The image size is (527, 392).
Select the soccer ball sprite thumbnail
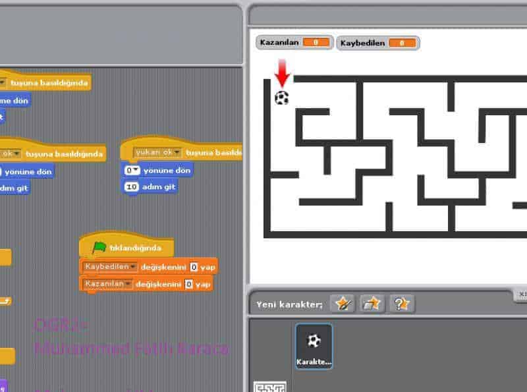coord(314,345)
